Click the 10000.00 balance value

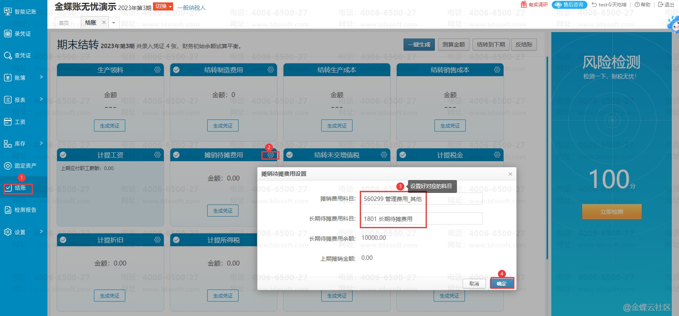pos(373,238)
